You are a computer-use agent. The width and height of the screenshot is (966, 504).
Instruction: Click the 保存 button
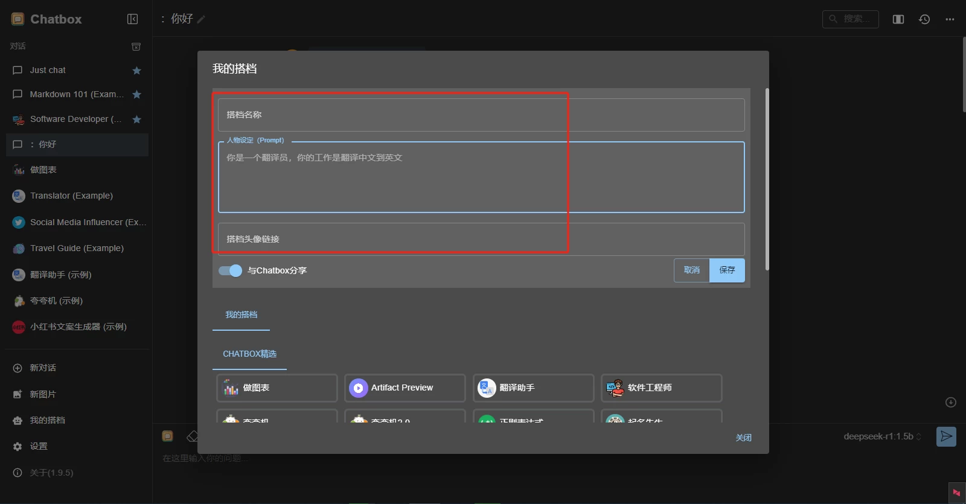[727, 270]
